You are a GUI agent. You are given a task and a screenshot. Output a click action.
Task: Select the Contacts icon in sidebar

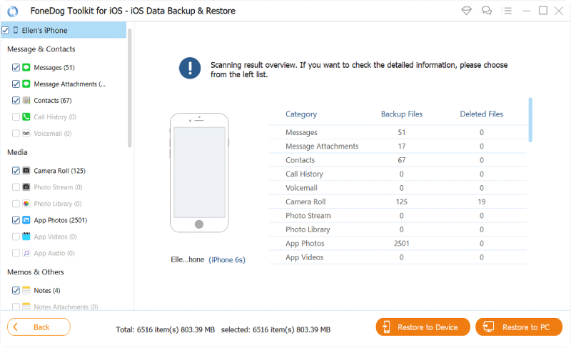coord(26,101)
